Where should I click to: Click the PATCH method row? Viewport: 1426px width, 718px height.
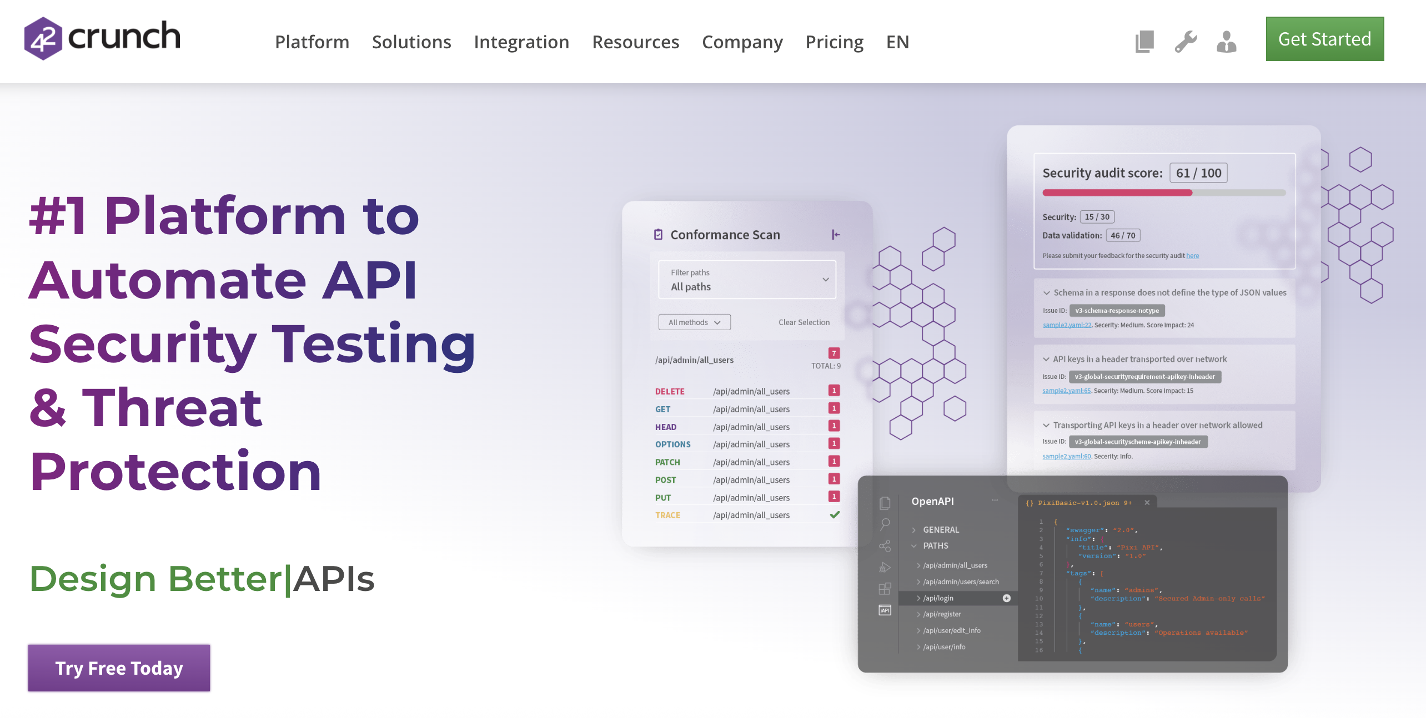pos(747,462)
